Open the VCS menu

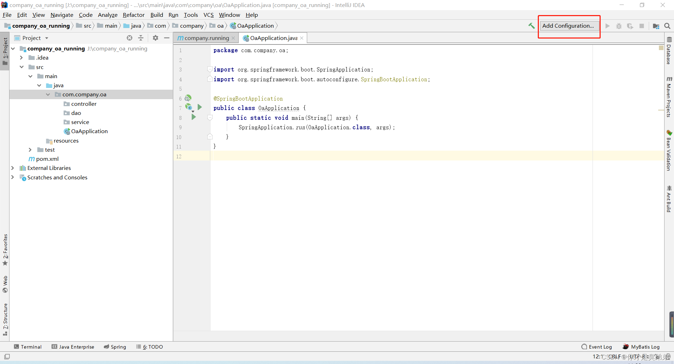[x=209, y=15]
